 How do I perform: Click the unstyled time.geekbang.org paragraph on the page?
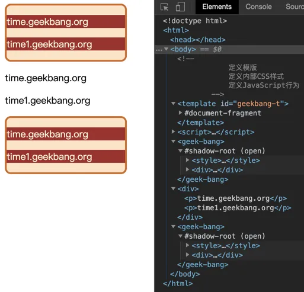coord(46,78)
